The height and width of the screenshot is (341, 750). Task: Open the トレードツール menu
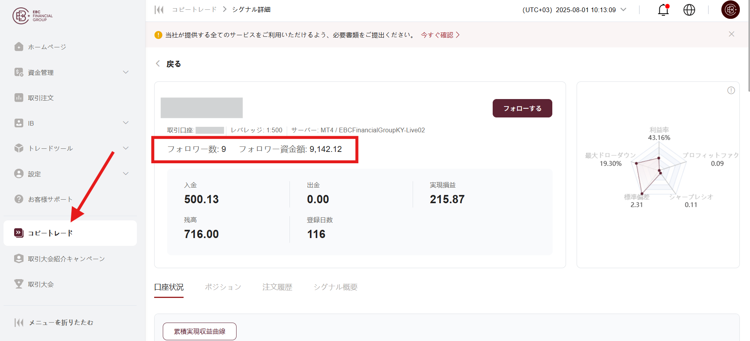click(x=70, y=148)
